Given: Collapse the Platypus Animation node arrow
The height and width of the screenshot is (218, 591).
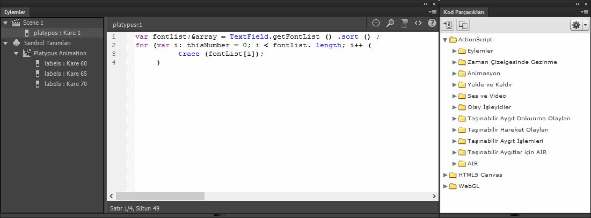Looking at the screenshot, I should coord(16,53).
